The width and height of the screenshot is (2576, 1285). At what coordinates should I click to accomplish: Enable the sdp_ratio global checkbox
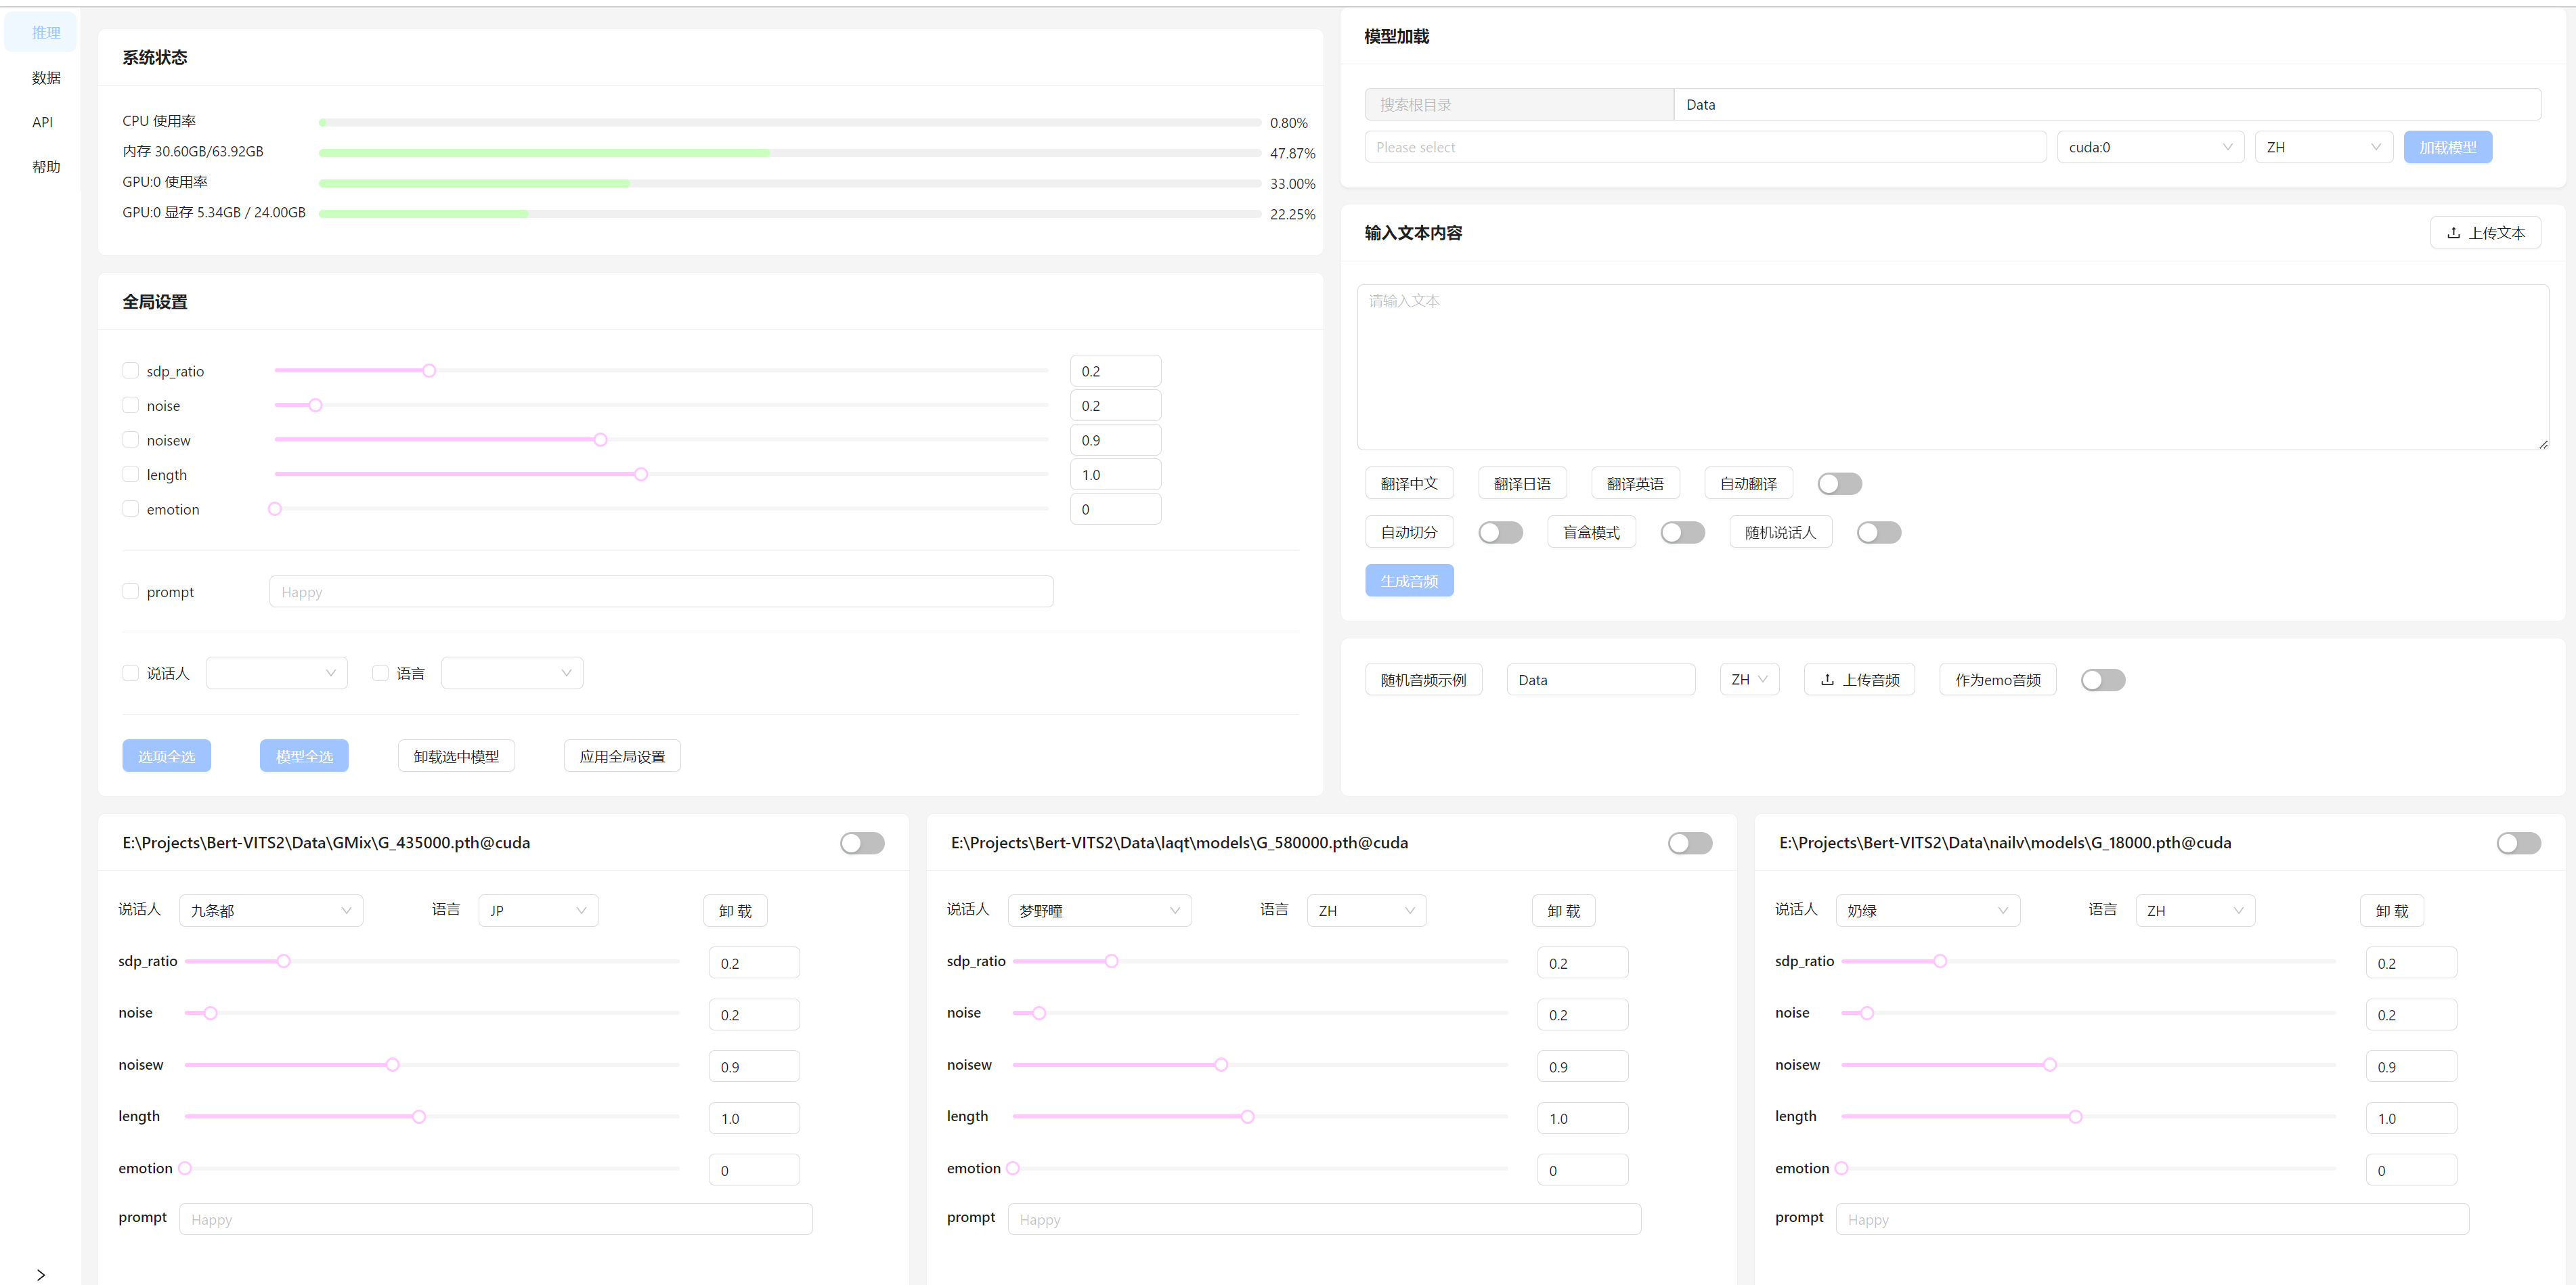131,371
